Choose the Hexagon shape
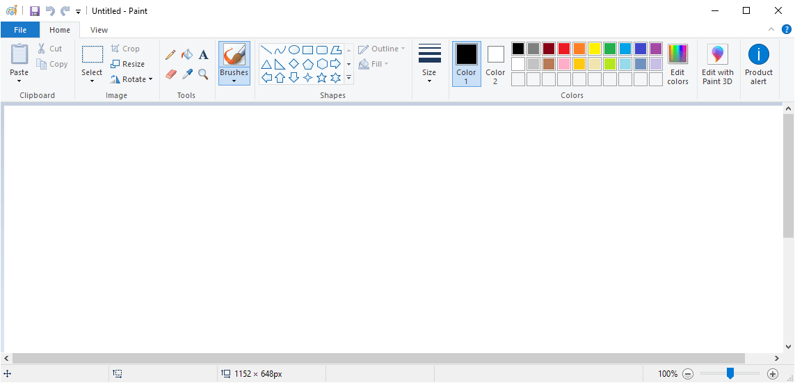795x383 pixels. click(x=322, y=64)
